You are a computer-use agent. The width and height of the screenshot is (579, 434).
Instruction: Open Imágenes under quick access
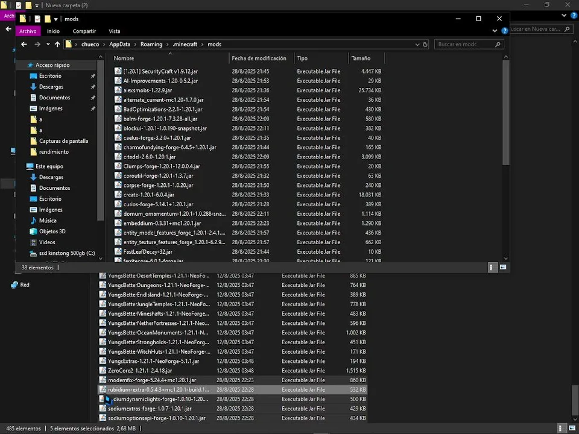point(51,108)
